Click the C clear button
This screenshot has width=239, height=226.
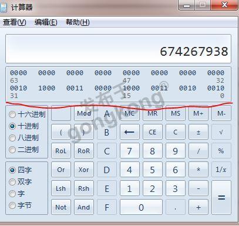(x=176, y=132)
